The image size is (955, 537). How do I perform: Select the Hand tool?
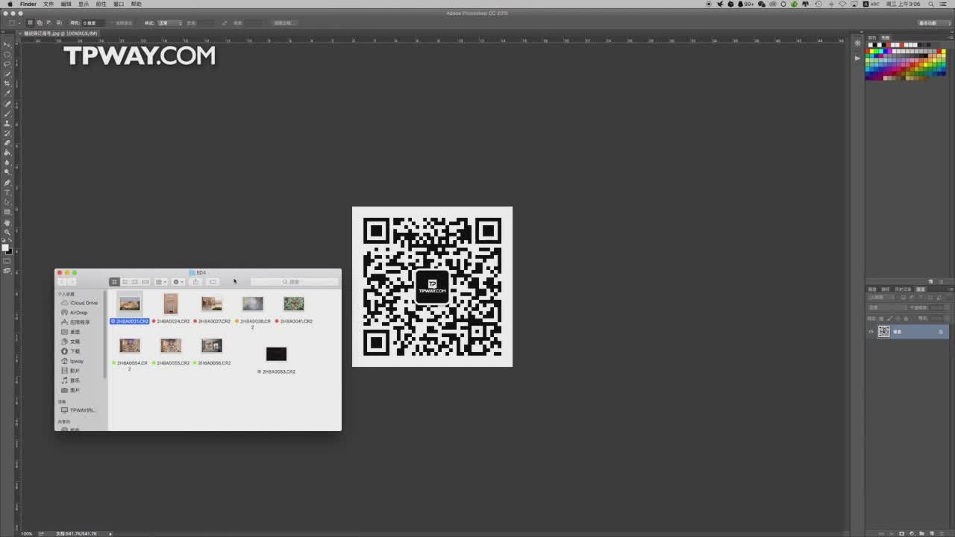pyautogui.click(x=7, y=223)
